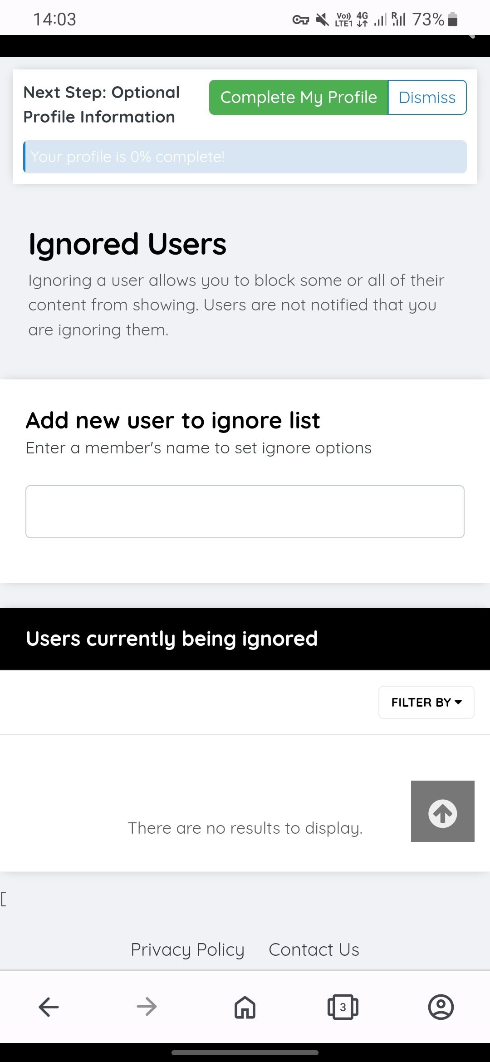Open the browser account profile icon
The image size is (490, 1062).
click(441, 1007)
